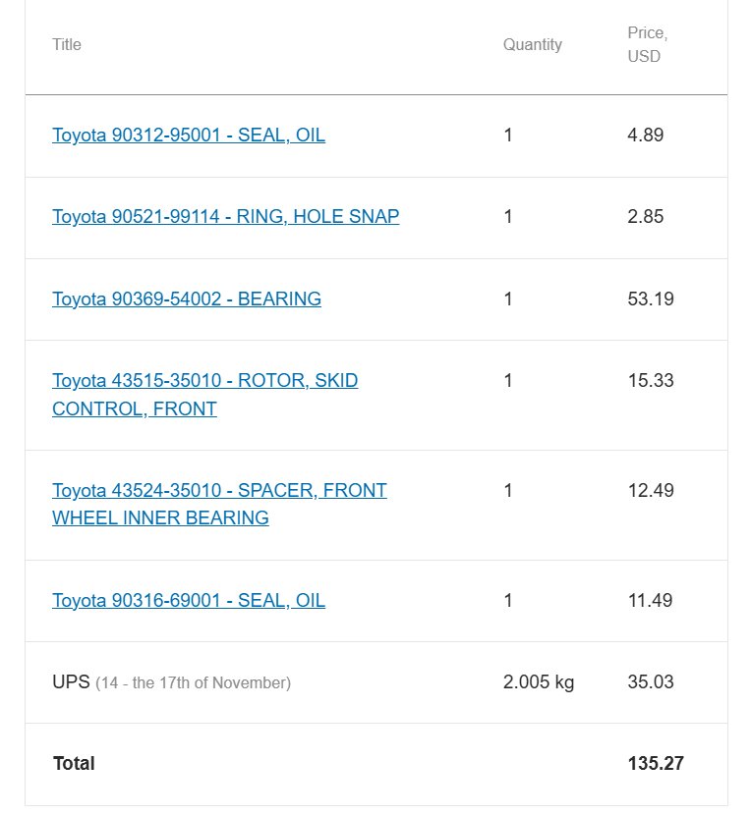Click the Title column header
This screenshot has width=751, height=815.
[x=67, y=45]
